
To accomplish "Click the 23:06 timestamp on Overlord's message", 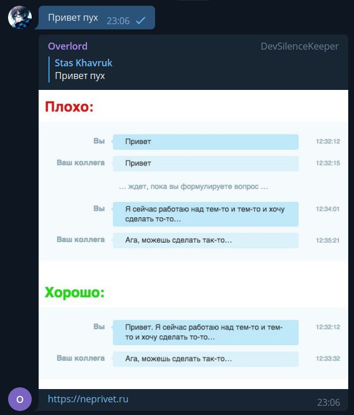I will point(328,402).
